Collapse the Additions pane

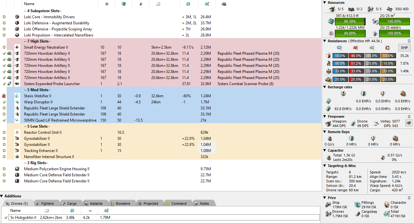point(2,196)
